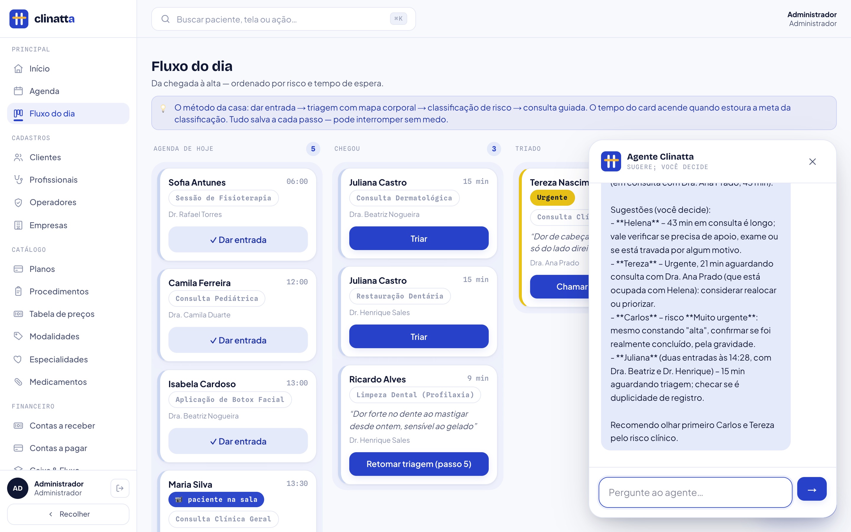The width and height of the screenshot is (851, 532).
Task: Click the clinatta logo icon
Action: (x=19, y=19)
